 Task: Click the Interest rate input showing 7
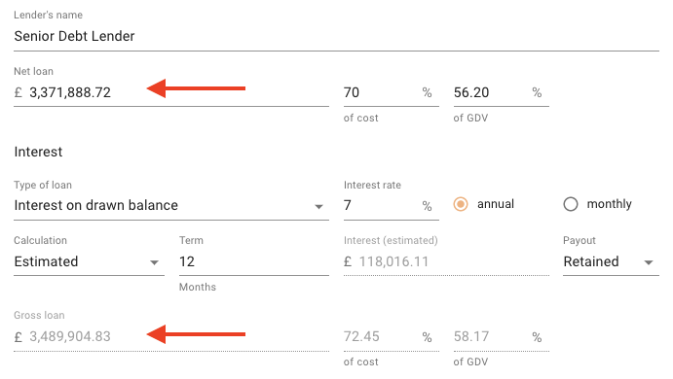(x=391, y=206)
